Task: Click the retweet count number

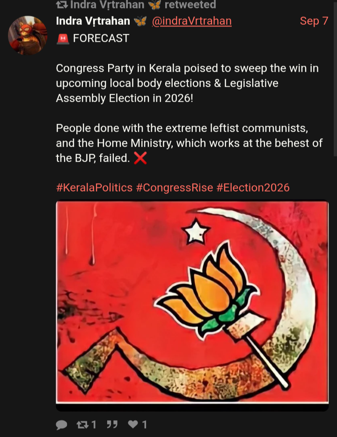Action: (x=94, y=424)
